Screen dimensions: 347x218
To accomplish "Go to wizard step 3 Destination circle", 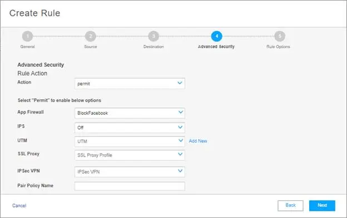I will coord(153,36).
